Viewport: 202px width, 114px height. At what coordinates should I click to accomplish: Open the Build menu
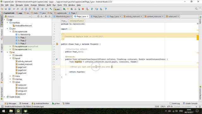click(x=49, y=5)
